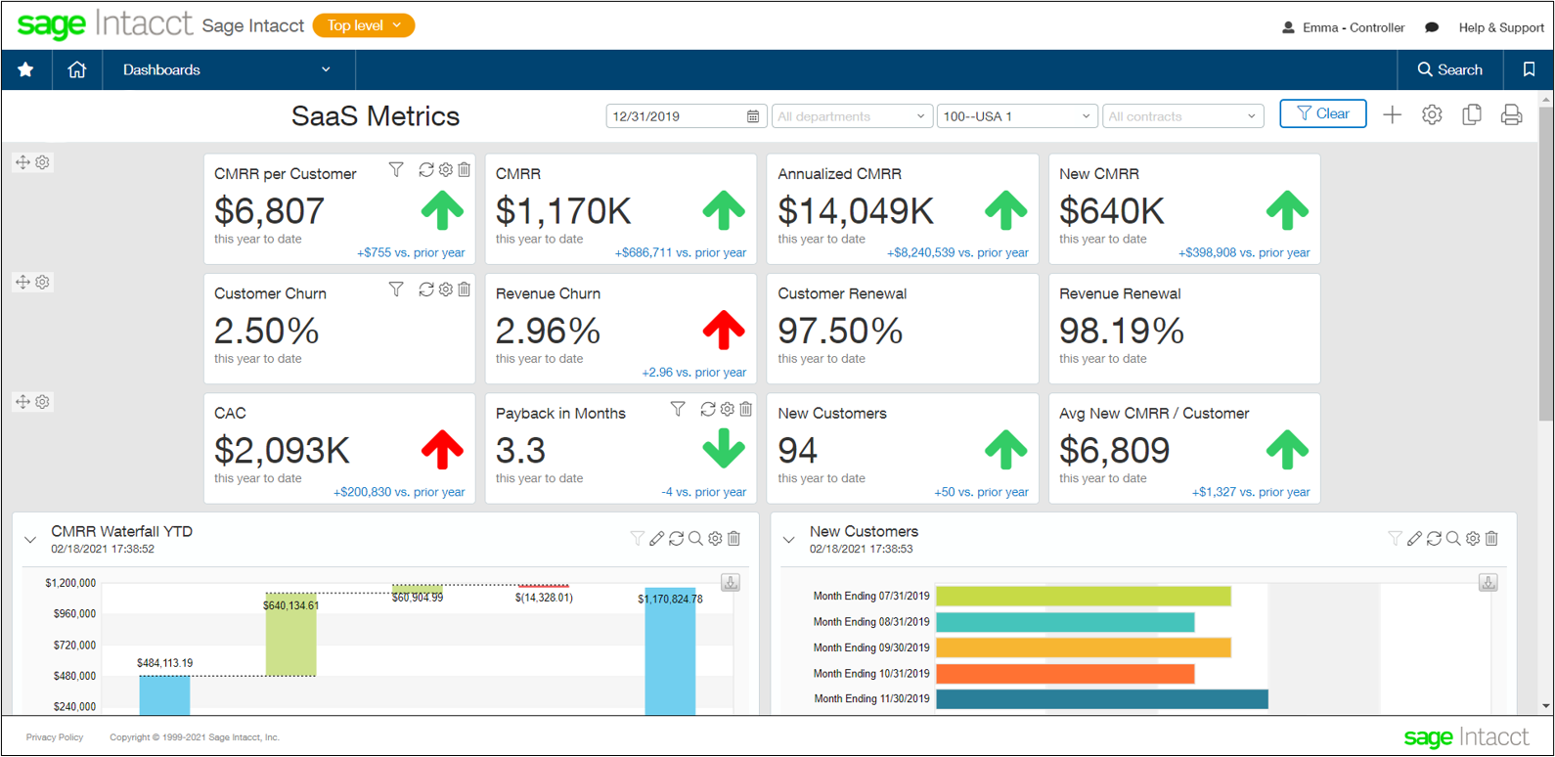The height and width of the screenshot is (757, 1555).
Task: Delete the Customer Churn card
Action: (464, 289)
